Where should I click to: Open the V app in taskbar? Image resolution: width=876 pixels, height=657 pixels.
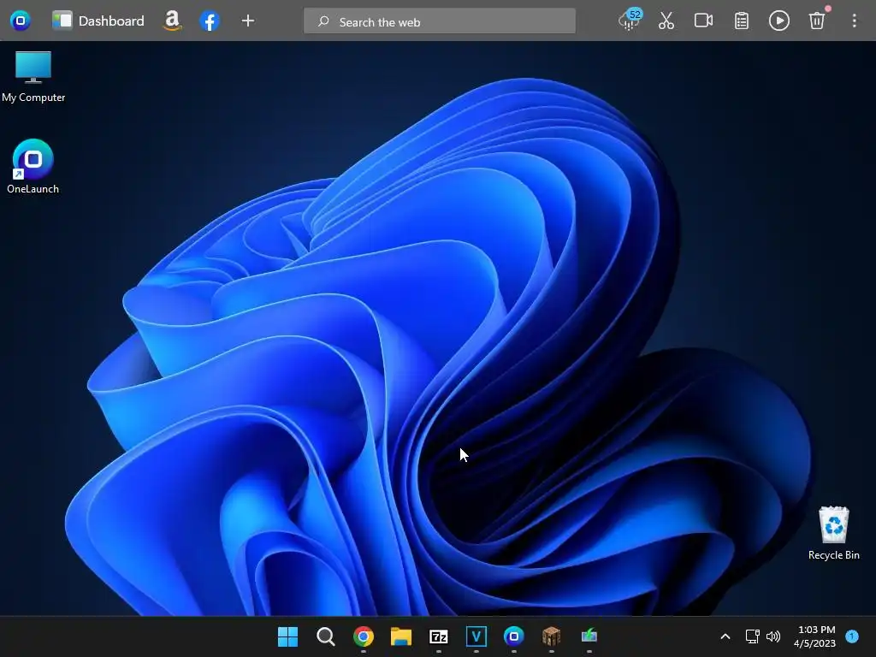pyautogui.click(x=476, y=636)
